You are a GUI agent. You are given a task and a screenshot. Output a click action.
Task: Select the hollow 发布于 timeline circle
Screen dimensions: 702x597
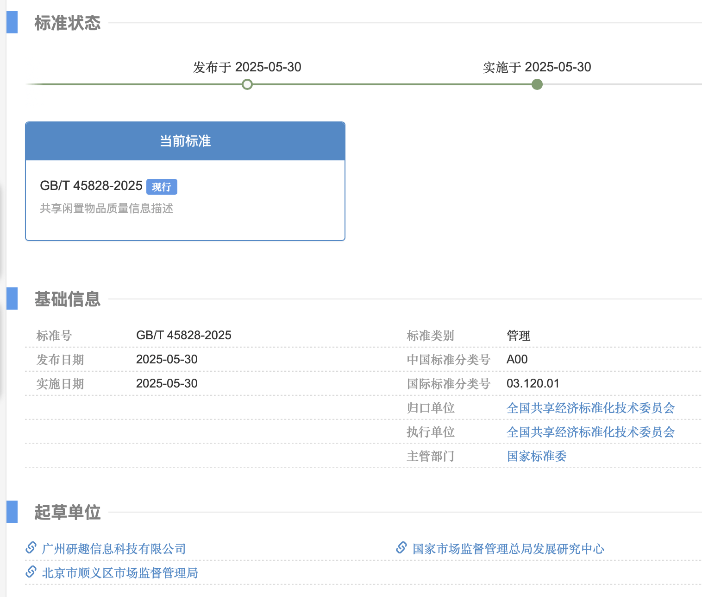247,84
